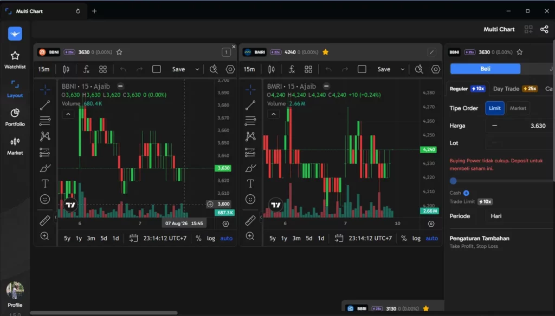Open indicators fx in BMRI chart
This screenshot has width=555, height=316.
pyautogui.click(x=291, y=69)
